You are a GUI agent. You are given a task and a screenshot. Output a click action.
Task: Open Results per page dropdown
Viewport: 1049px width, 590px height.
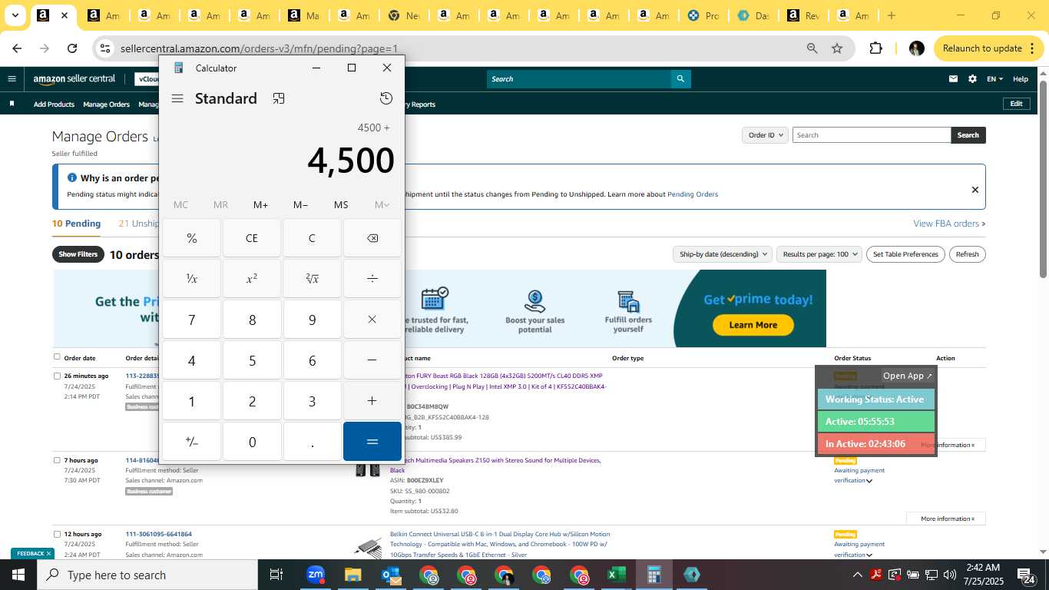coord(819,254)
